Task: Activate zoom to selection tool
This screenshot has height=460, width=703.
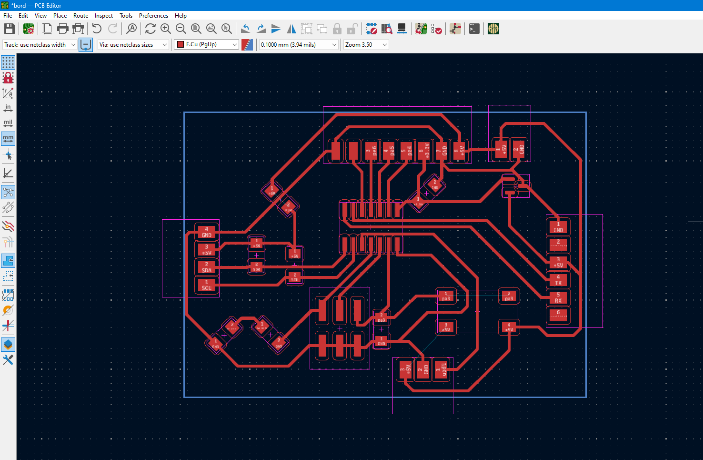Action: [x=227, y=29]
